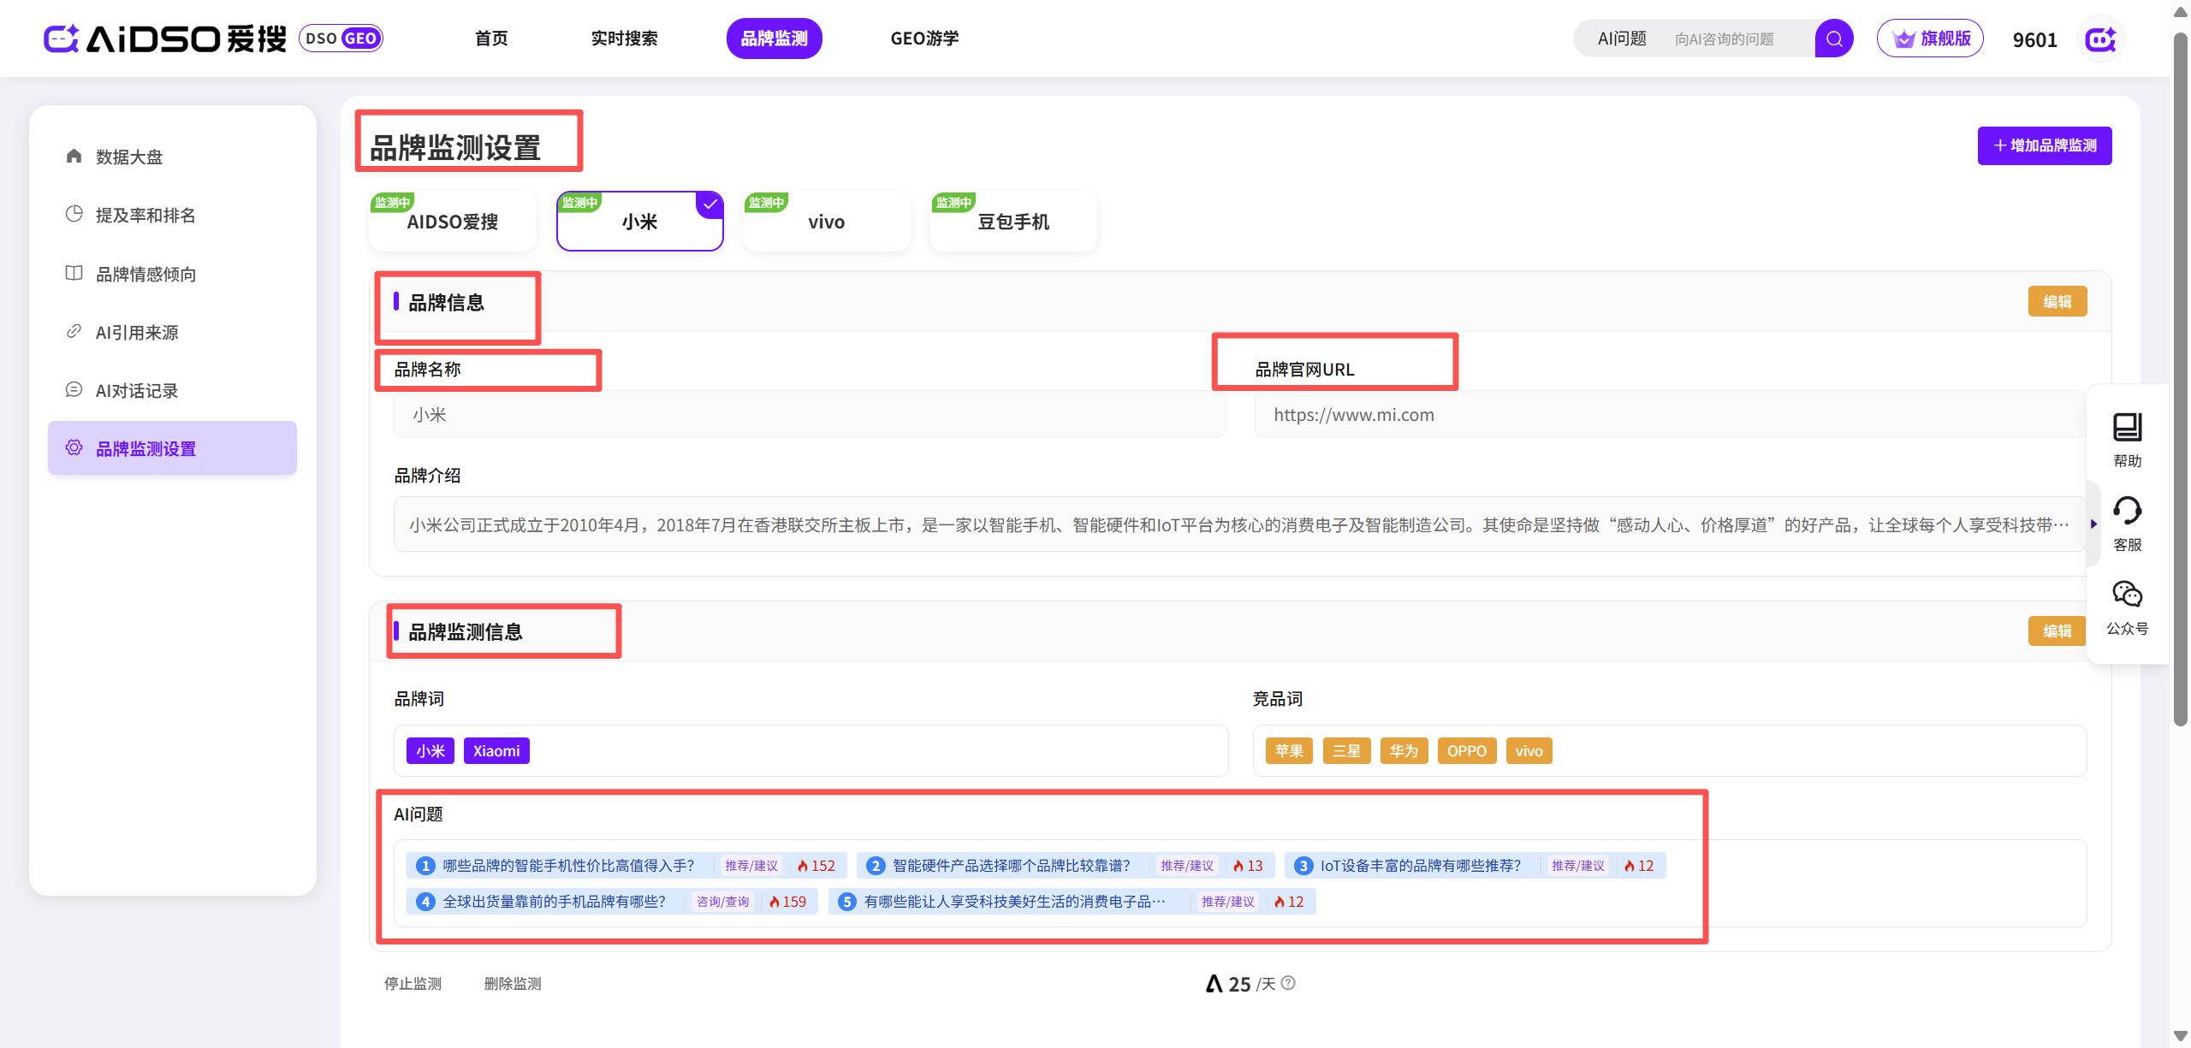The width and height of the screenshot is (2191, 1048).
Task: Select the 豆包手机 brand card
Action: coord(1012,222)
